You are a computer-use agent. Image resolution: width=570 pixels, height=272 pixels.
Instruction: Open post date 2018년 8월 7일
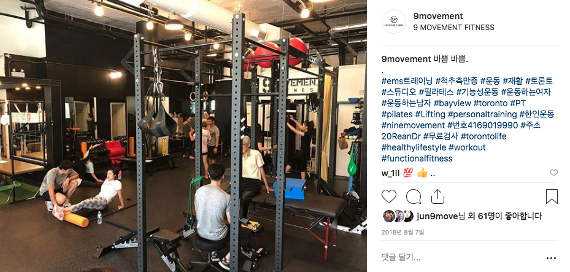click(402, 232)
